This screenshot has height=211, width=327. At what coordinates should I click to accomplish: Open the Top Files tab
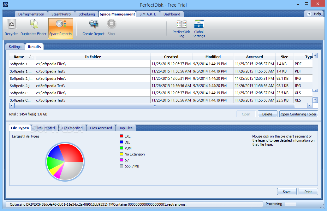tap(126, 128)
